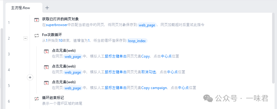Click the web_page tag in Copy campaign step
The height and width of the screenshot is (109, 277).
tap(73, 88)
